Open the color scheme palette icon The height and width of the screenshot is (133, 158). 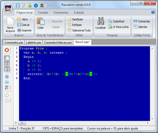(7, 87)
